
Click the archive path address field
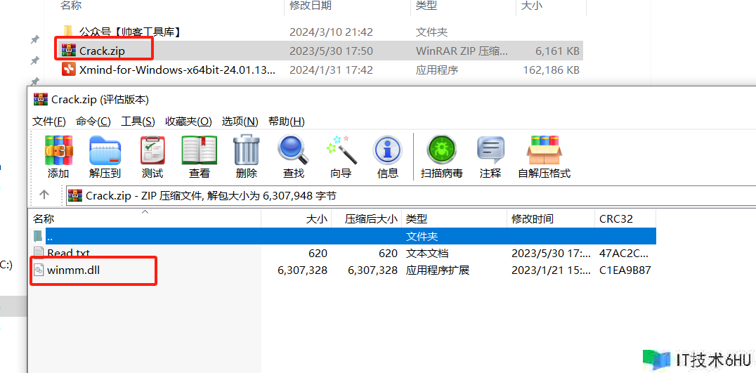click(351, 196)
